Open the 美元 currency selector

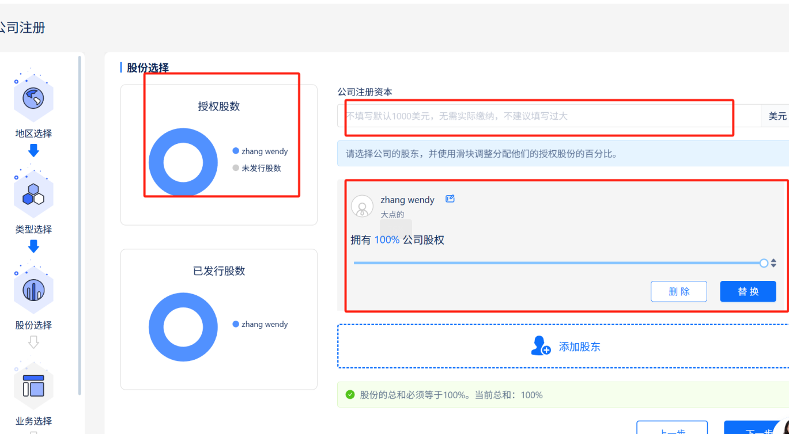776,116
